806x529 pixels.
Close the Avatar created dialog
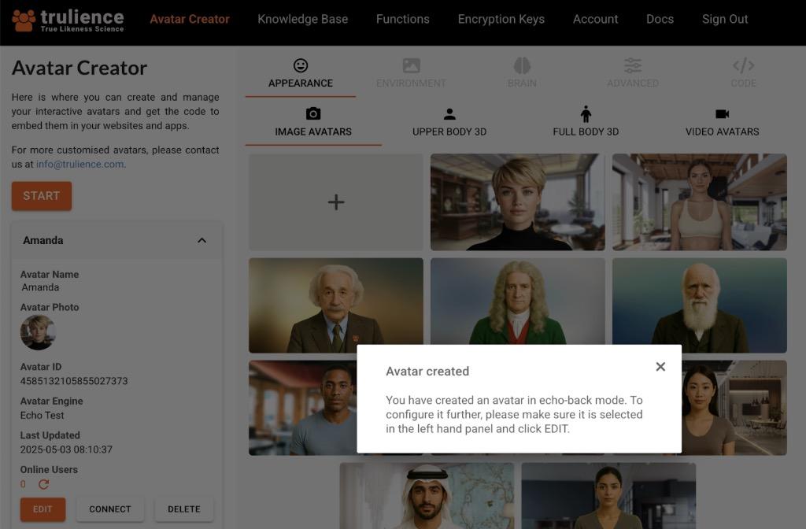click(660, 367)
